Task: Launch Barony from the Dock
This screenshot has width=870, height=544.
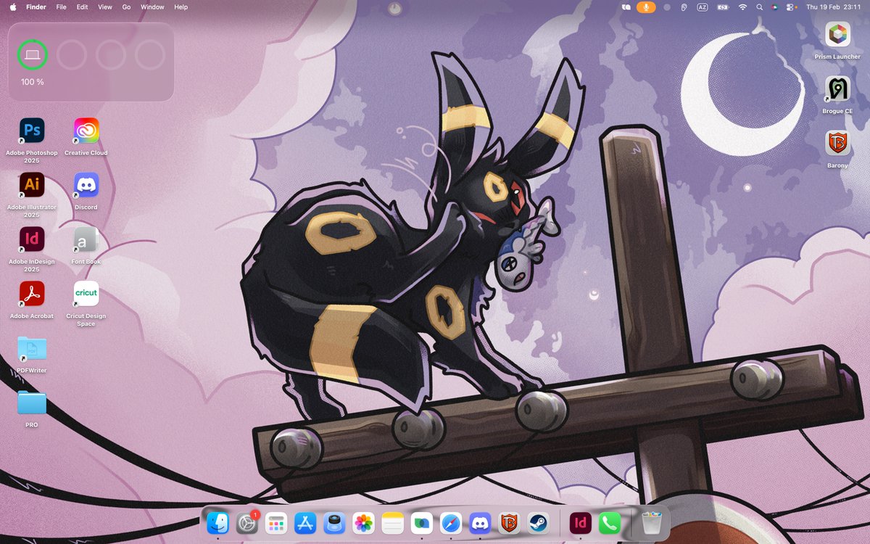Action: coord(508,523)
